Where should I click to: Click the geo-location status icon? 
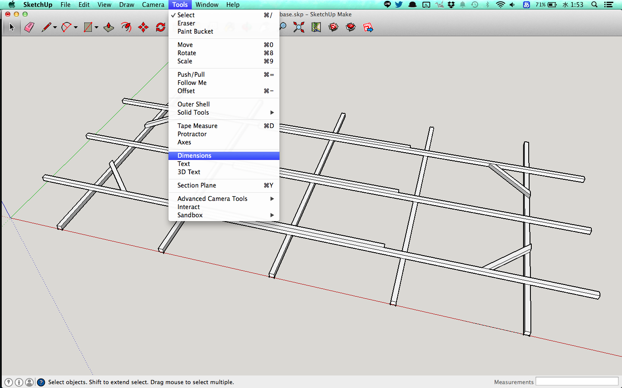coord(9,382)
